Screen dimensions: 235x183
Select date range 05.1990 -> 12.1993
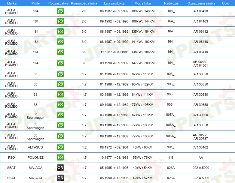coord(114,178)
